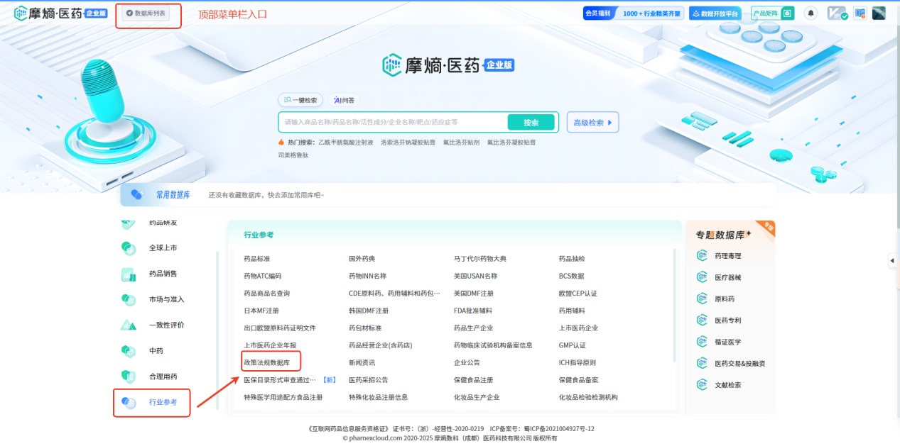The height and width of the screenshot is (446, 900).
Task: Open the FDA批准辅料 link
Action: point(473,311)
